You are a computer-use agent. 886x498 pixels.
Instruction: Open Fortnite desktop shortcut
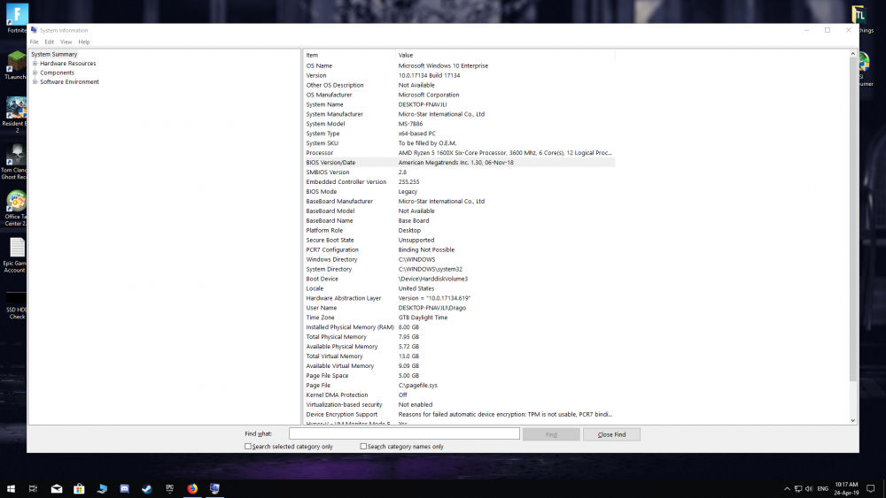tap(16, 19)
